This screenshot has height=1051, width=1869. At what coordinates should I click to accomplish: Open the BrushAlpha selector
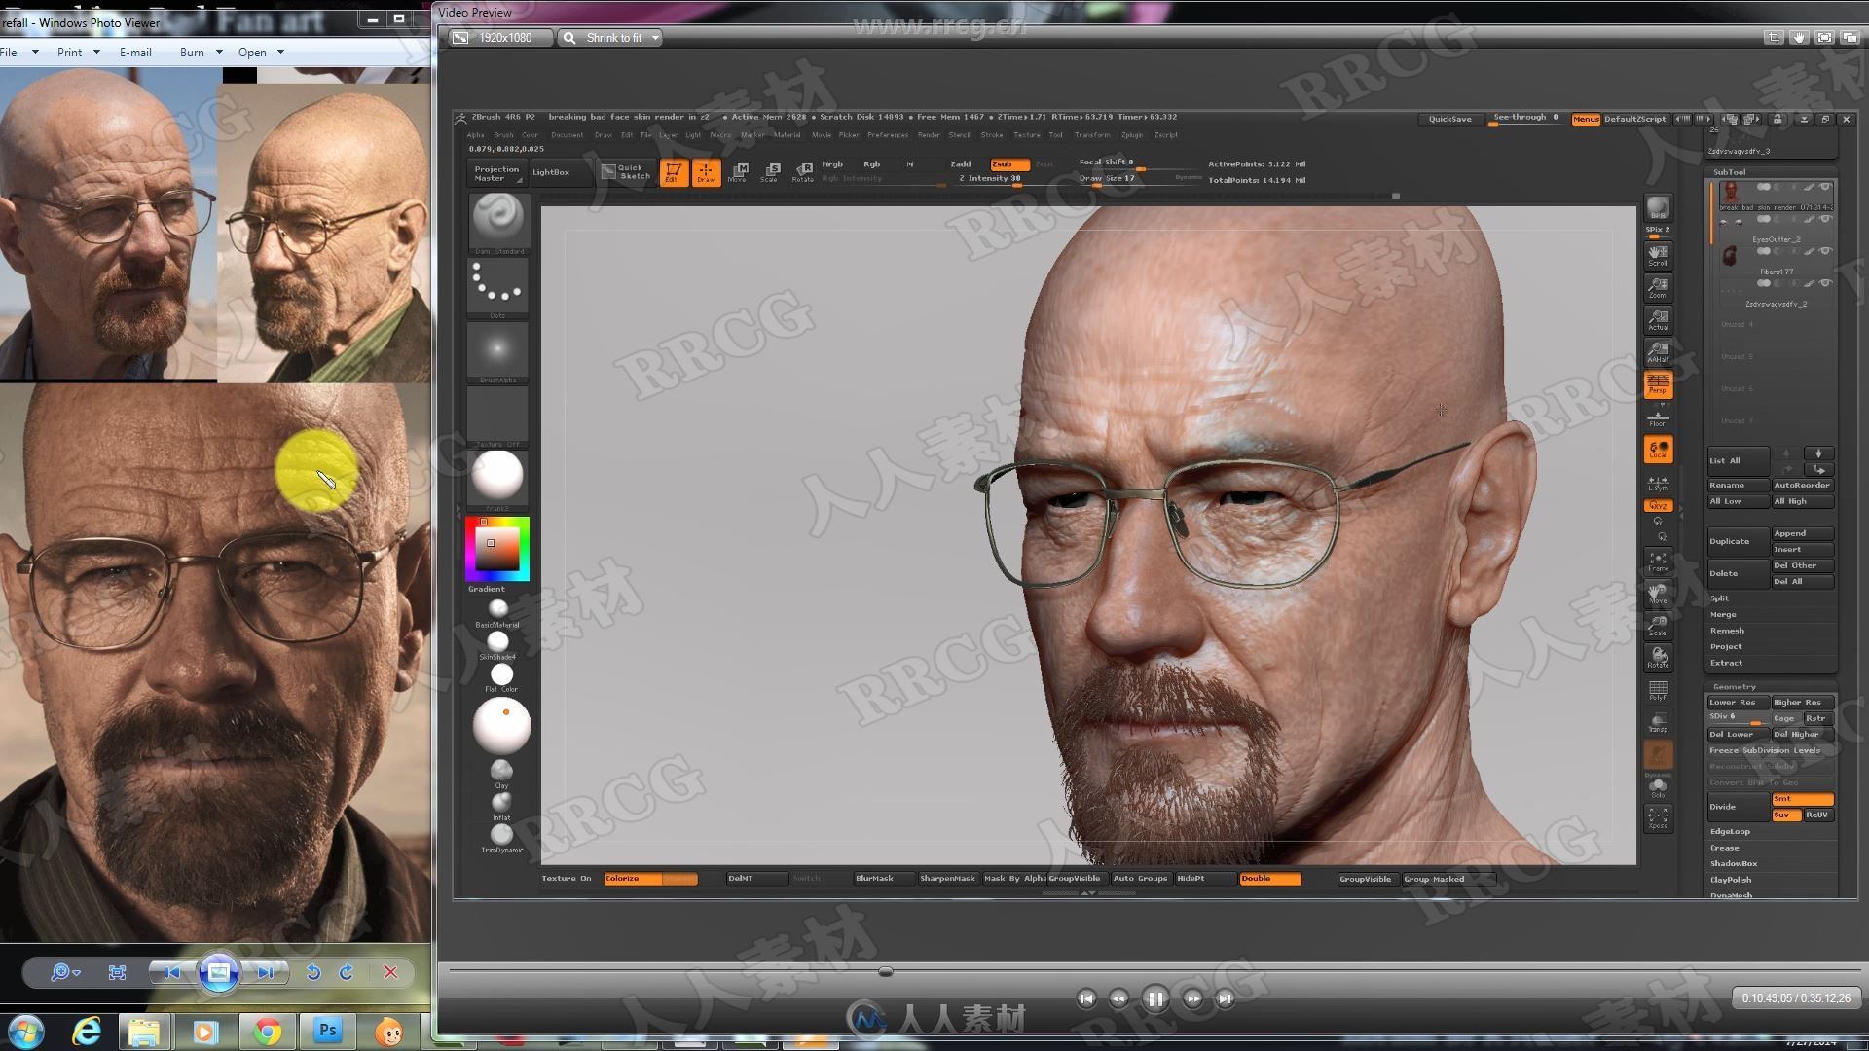tap(498, 350)
